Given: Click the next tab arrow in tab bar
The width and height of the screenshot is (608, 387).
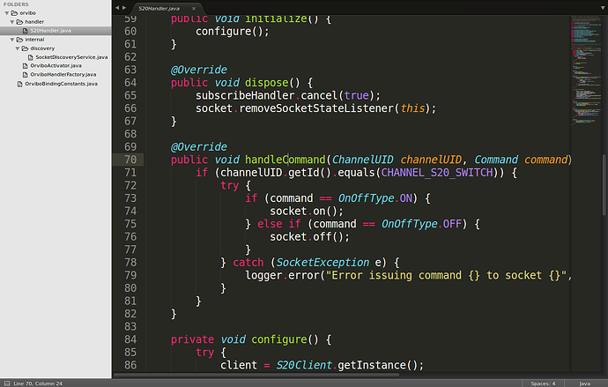Looking at the screenshot, I should [x=126, y=6].
